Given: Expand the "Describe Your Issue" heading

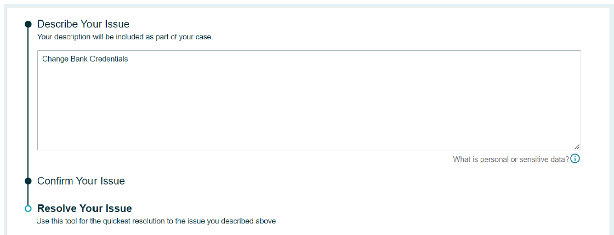Looking at the screenshot, I should pos(83,24).
